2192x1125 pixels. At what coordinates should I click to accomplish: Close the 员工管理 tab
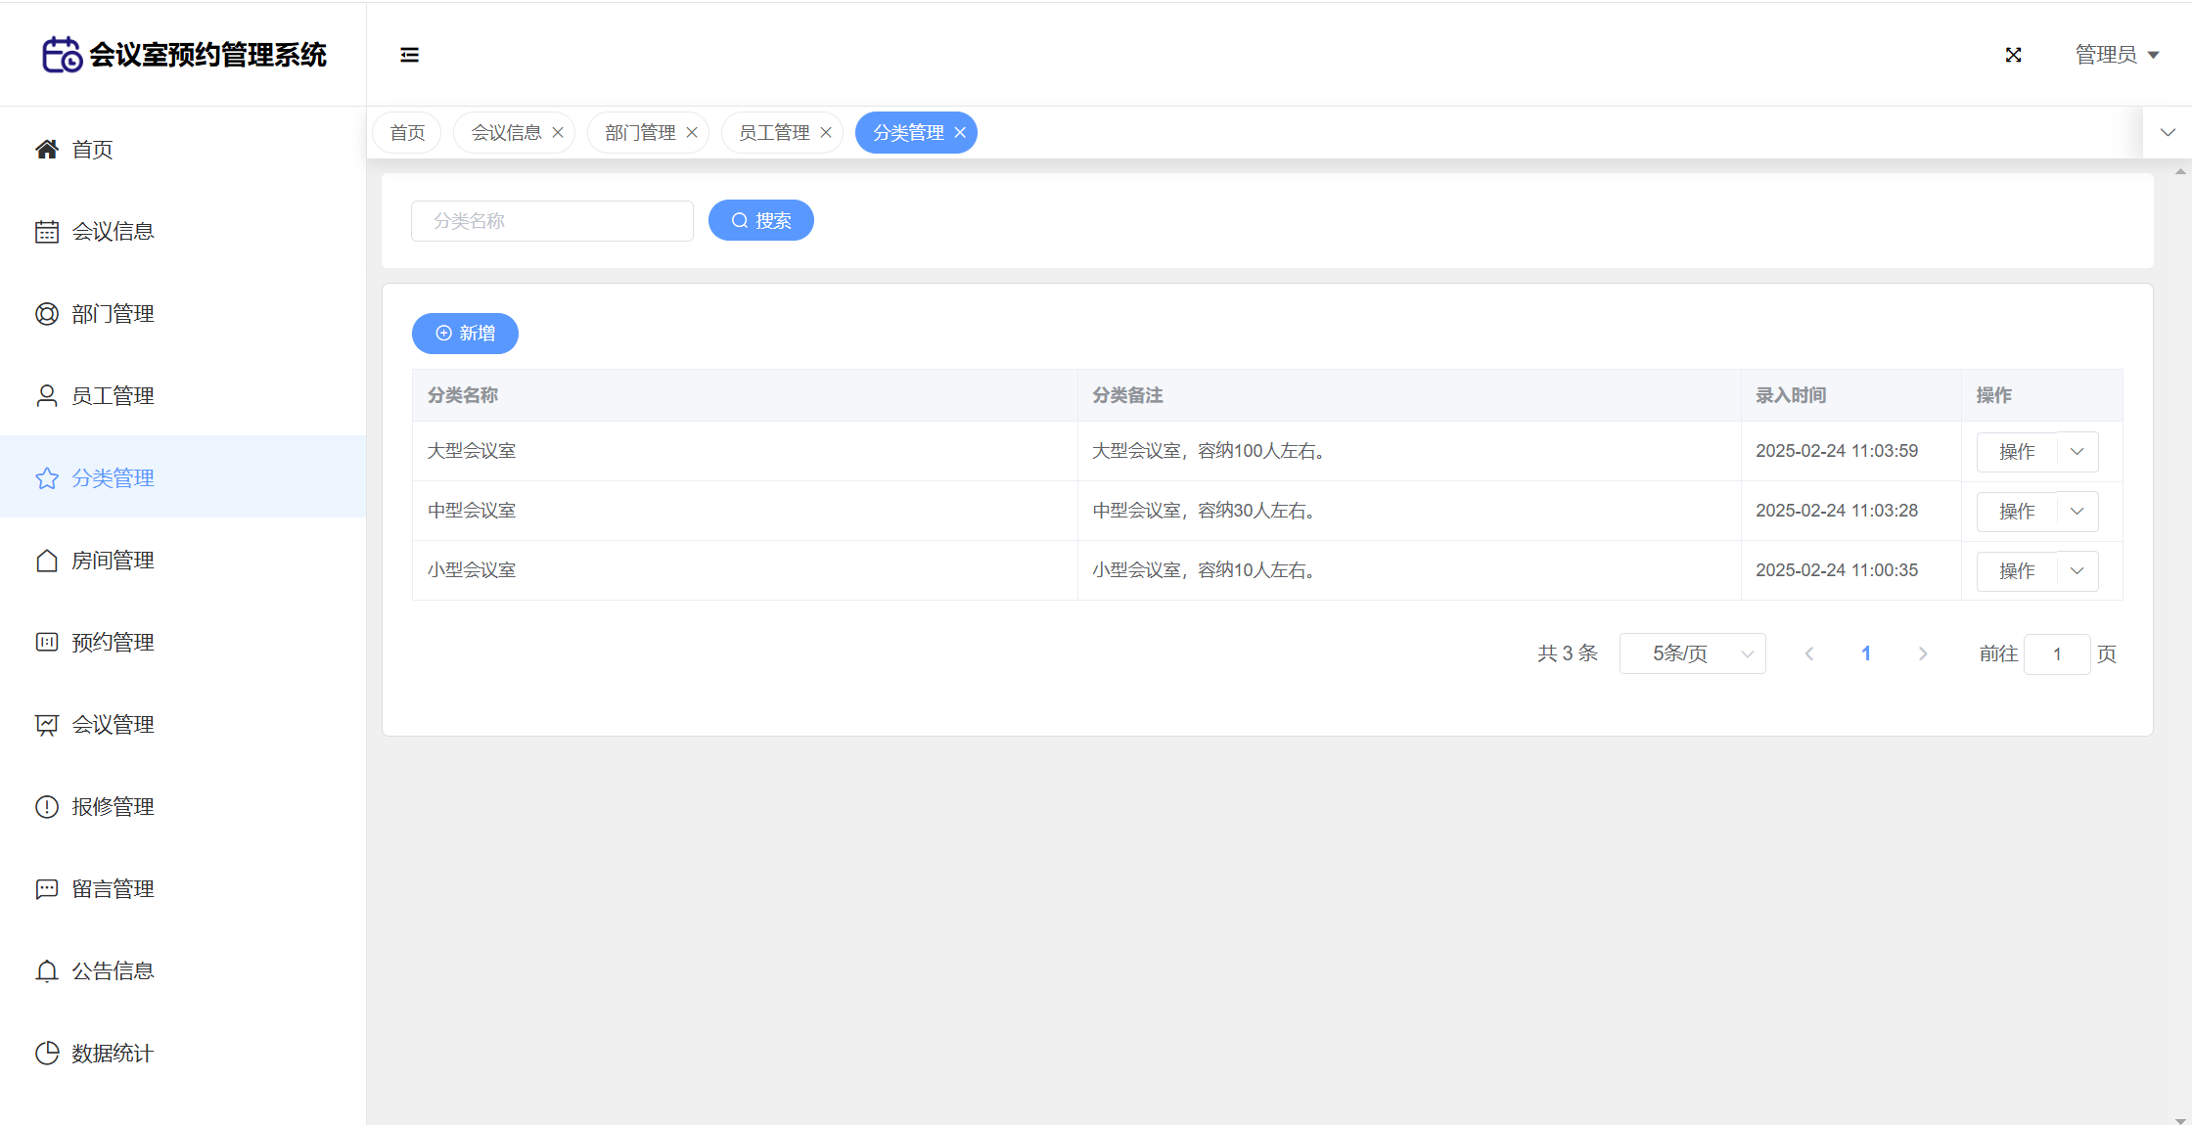tap(826, 133)
